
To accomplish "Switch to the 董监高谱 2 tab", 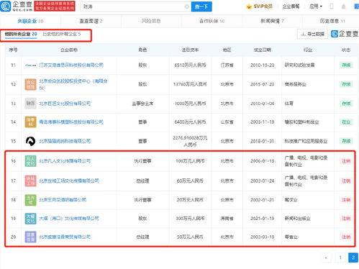I will pyautogui.click(x=91, y=21).
